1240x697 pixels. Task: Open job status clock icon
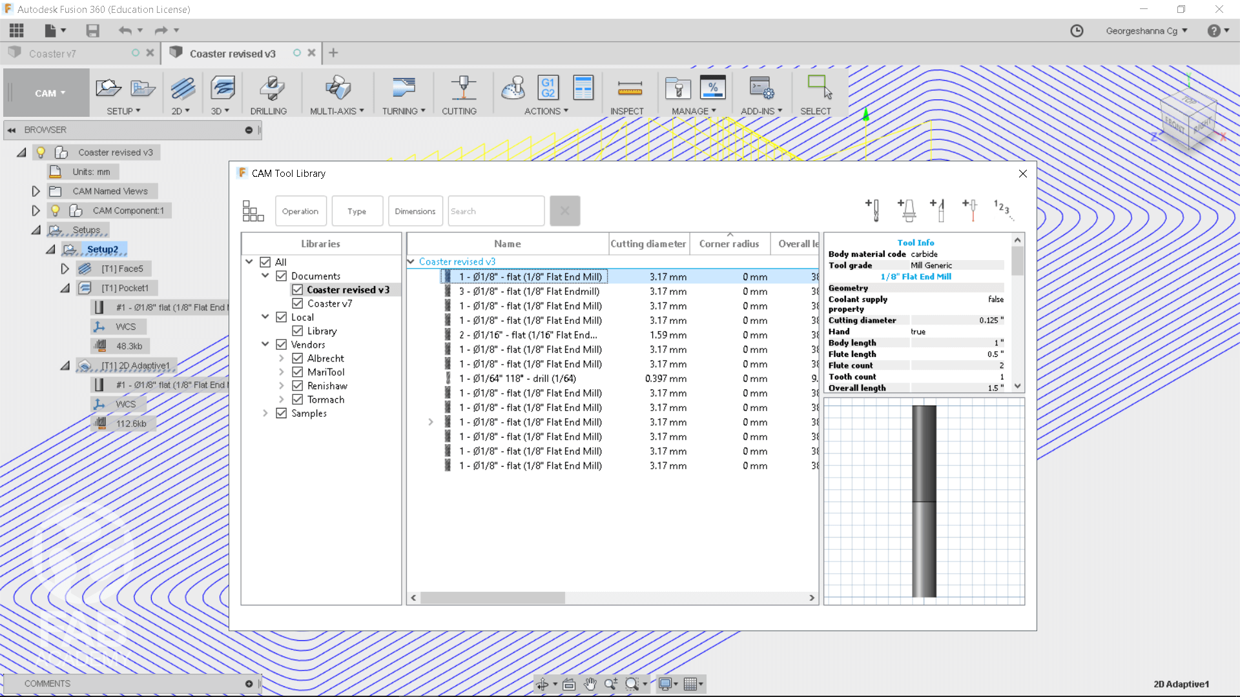coord(1077,30)
